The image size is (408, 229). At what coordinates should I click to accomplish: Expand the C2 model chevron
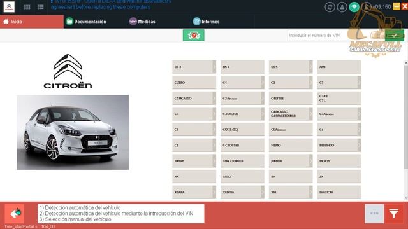tap(310, 83)
